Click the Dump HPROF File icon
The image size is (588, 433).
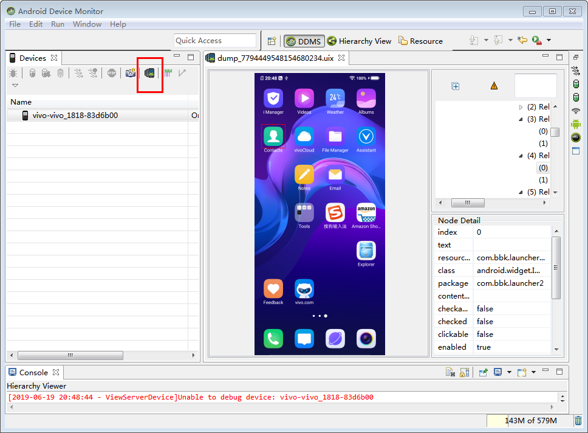click(46, 72)
